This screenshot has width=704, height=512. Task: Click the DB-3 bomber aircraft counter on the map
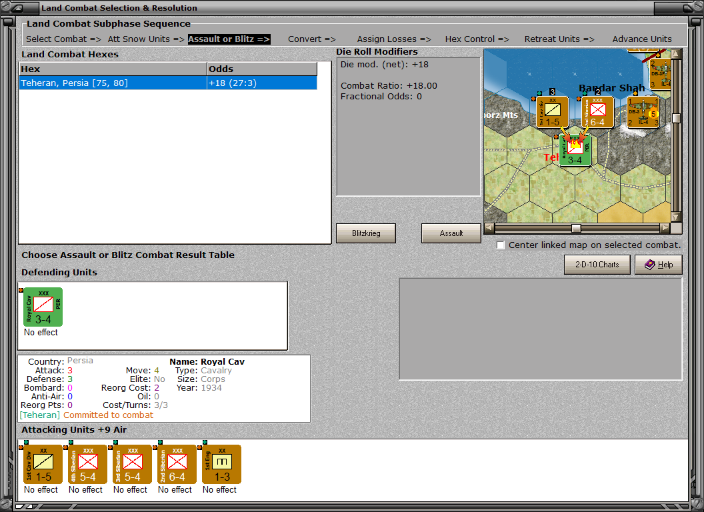643,112
